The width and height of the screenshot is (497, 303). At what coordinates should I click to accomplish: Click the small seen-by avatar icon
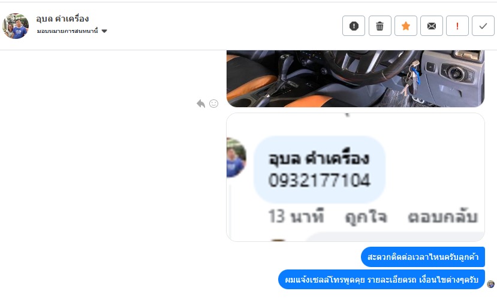pos(490,284)
